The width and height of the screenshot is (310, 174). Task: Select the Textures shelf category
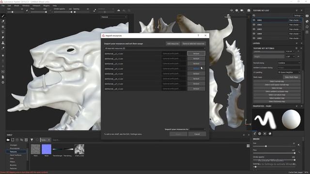click(16, 152)
